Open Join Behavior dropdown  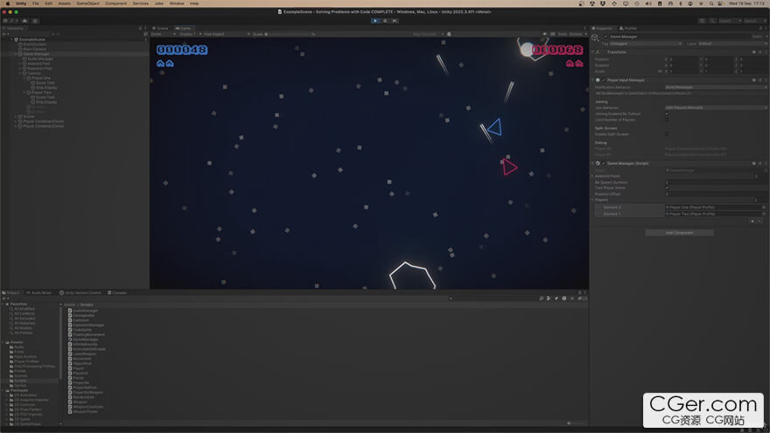[715, 108]
